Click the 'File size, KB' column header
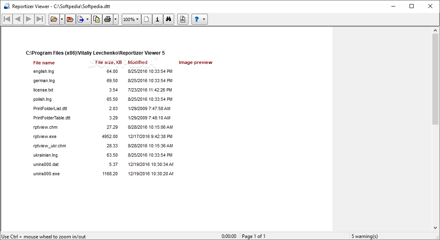The height and width of the screenshot is (240, 440). click(x=109, y=62)
